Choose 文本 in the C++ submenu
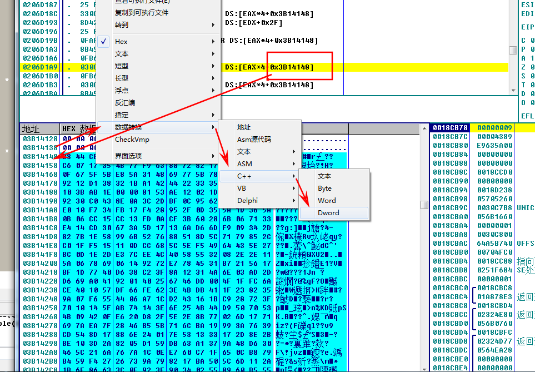Image resolution: width=535 pixels, height=372 pixels. coord(334,176)
